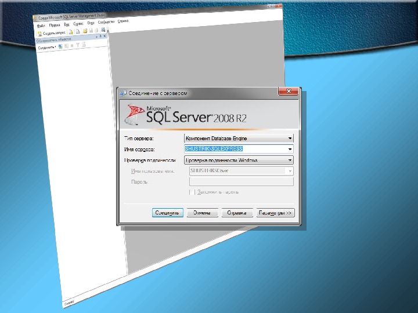Click the Database Engine query icon after Создать запрос

pos(71,32)
